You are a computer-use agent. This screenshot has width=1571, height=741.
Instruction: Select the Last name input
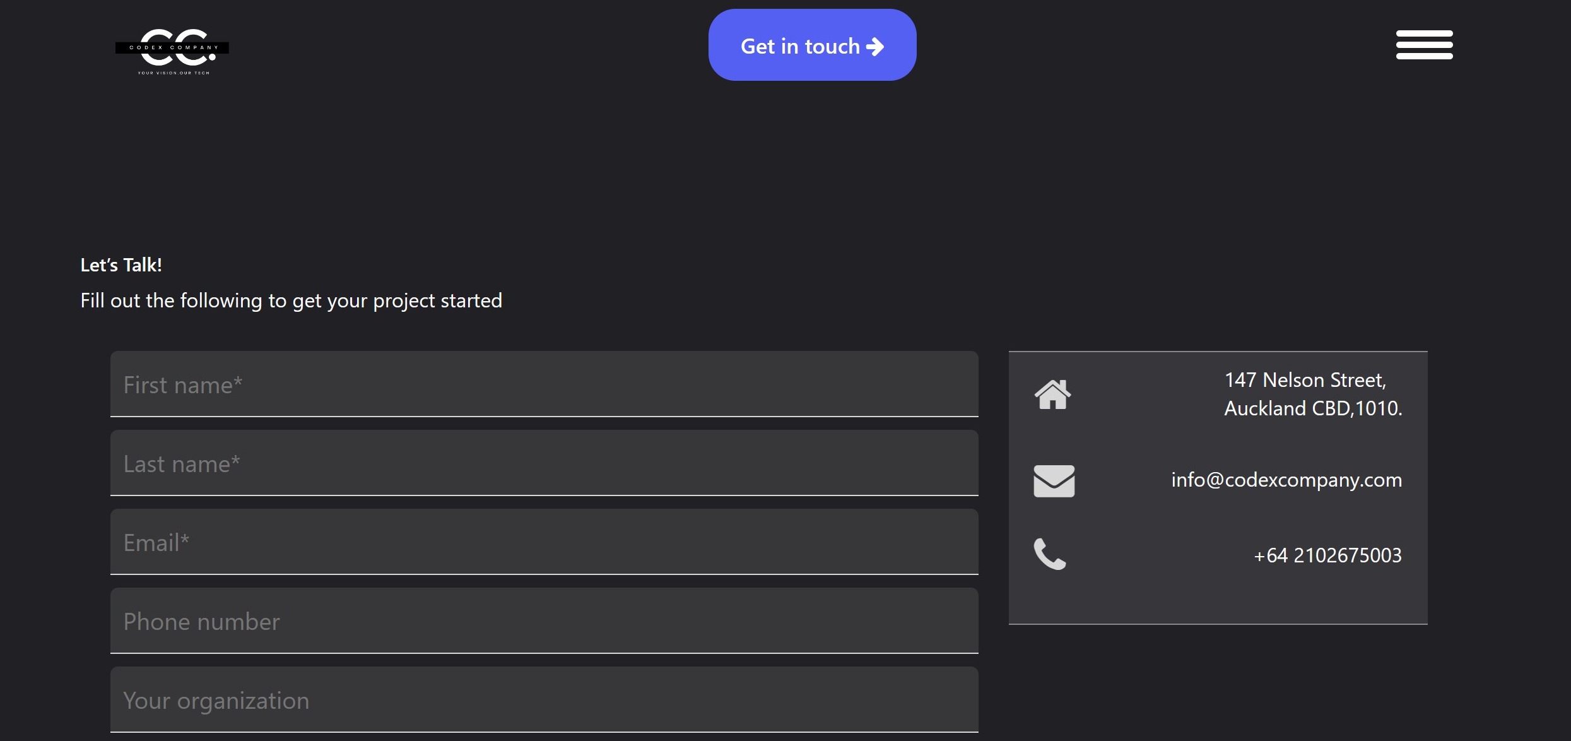[x=544, y=463]
